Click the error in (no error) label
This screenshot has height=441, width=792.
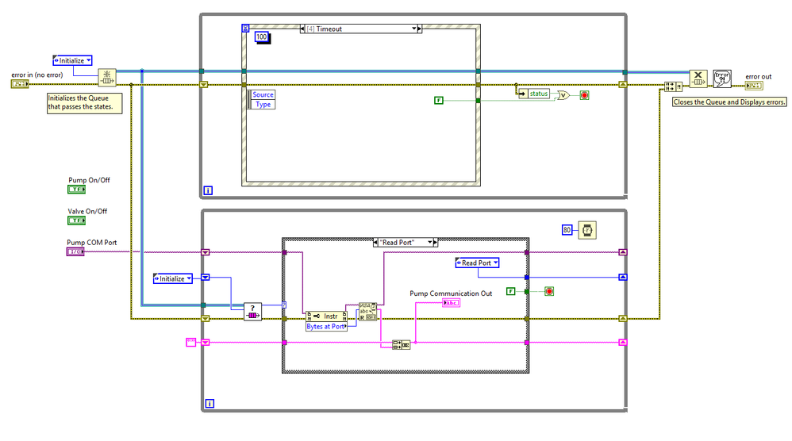pos(37,75)
